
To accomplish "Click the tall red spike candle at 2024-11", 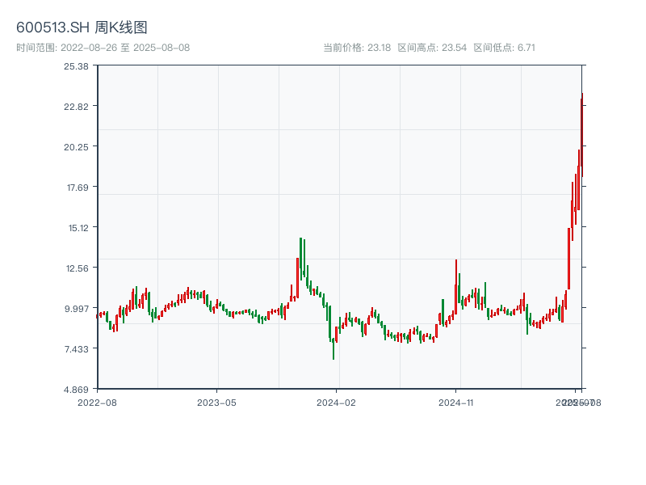I will [x=456, y=287].
